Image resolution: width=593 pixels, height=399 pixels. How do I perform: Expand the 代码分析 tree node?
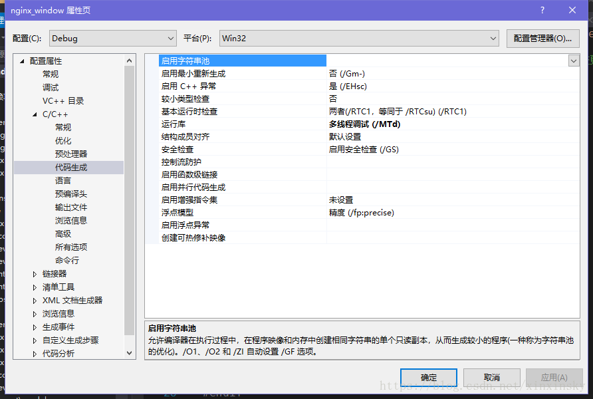pos(35,354)
